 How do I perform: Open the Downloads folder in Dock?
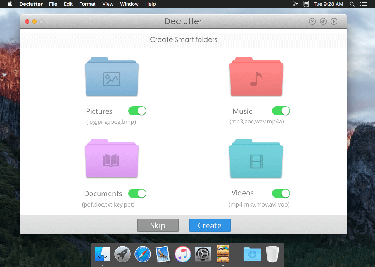[x=252, y=254]
